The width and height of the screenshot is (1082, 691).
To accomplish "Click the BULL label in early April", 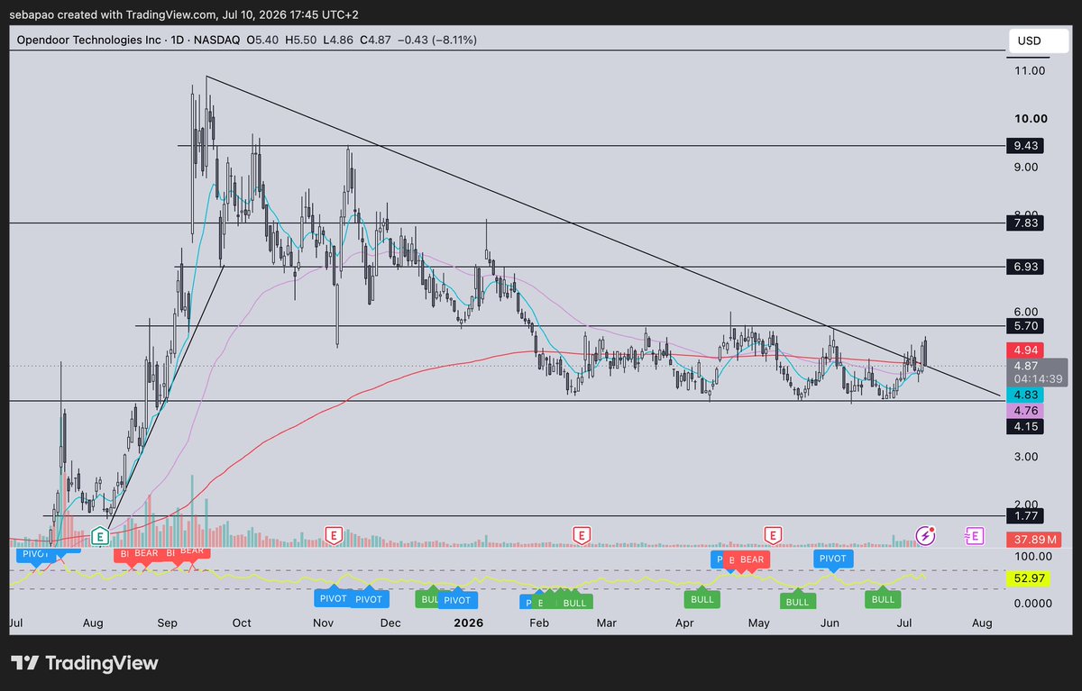I will pyautogui.click(x=701, y=598).
